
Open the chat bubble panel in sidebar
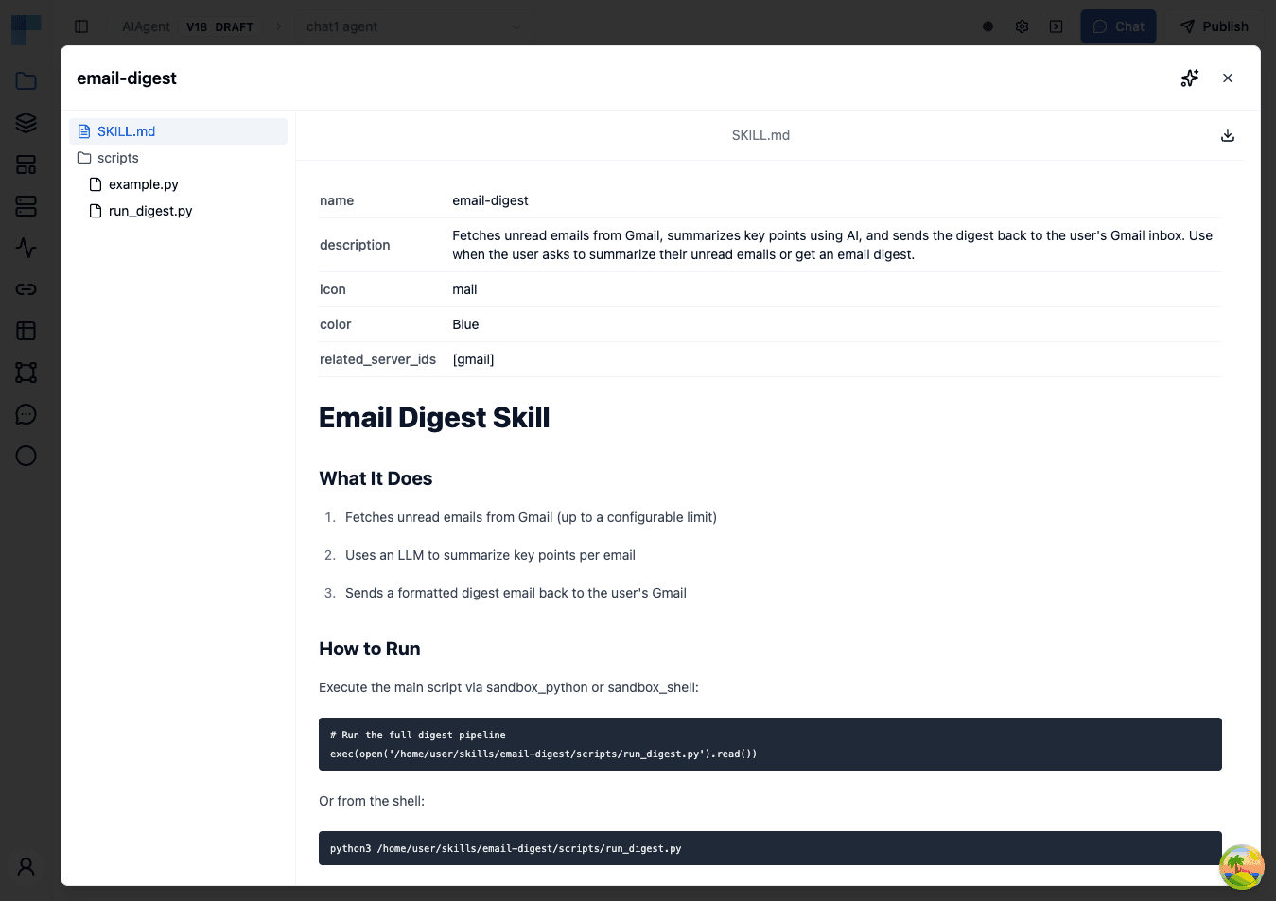26,414
